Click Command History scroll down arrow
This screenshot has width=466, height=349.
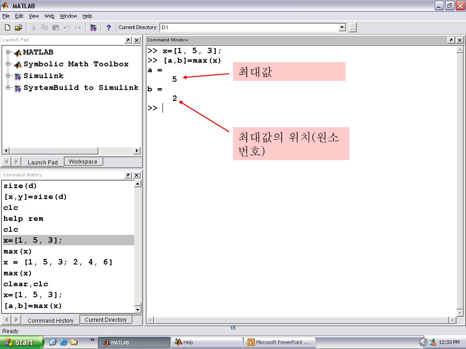point(137,310)
